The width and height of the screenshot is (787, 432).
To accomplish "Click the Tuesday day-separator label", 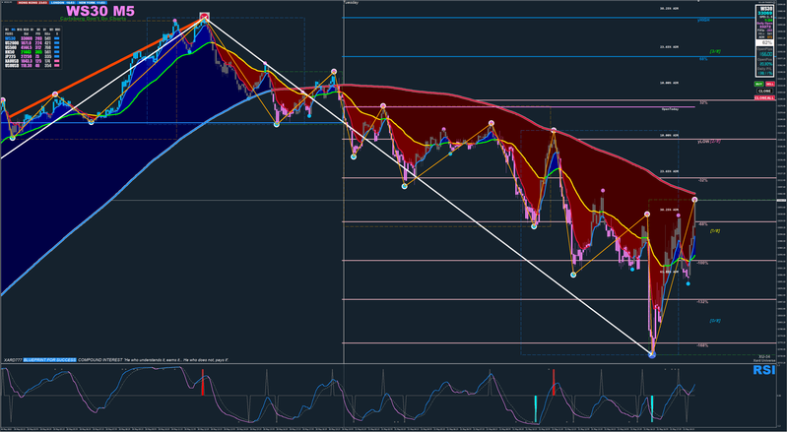I will 352,3.
